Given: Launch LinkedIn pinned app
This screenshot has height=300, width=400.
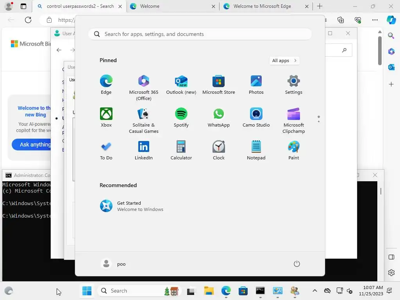Looking at the screenshot, I should click(144, 150).
